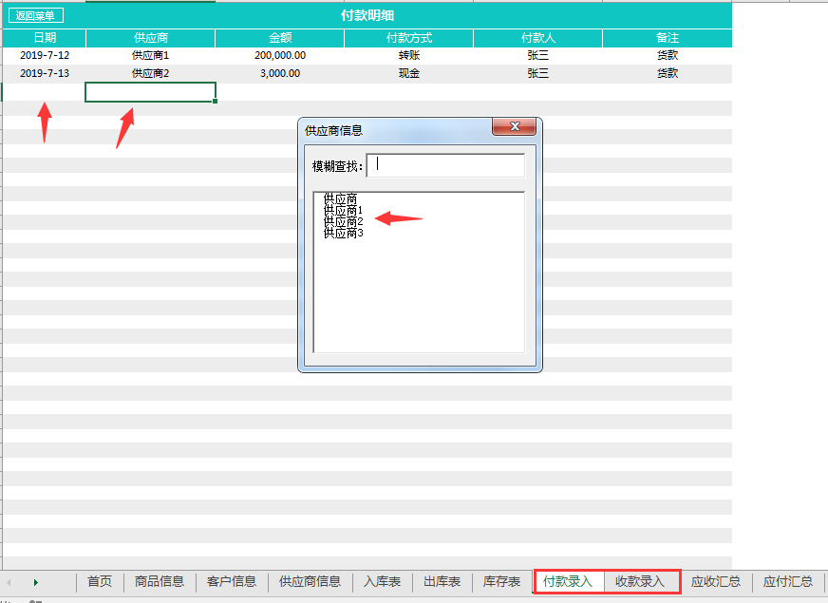Select 供应商 in the dialog list
This screenshot has width=828, height=603.
click(x=340, y=199)
